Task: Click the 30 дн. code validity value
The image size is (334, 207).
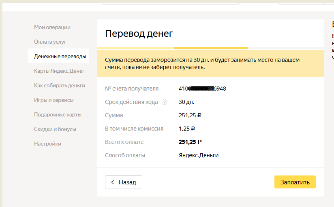Action: tap(186, 102)
